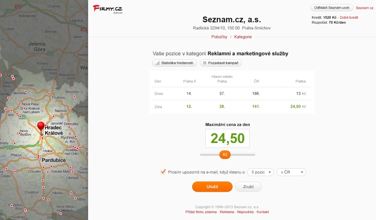This screenshot has height=220, width=376.
Task: Click the Zítra payment 24,50 Kč
Action: click(298, 107)
